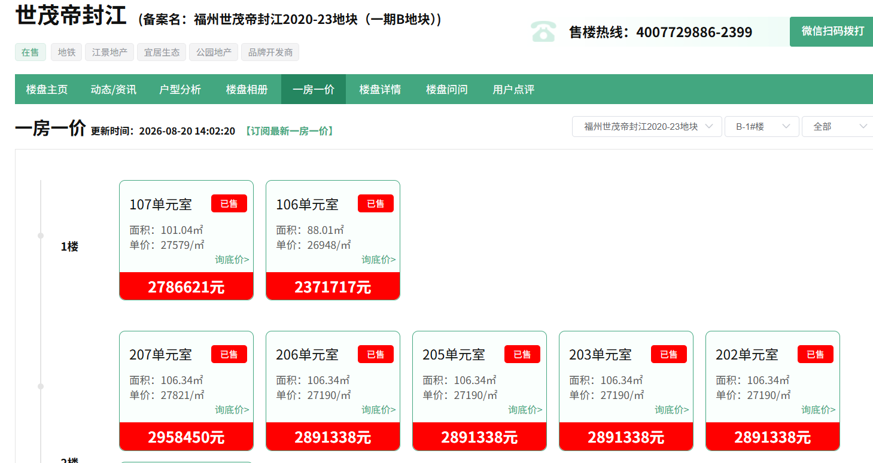873x463 pixels.
Task: Click the 已售 badge on 107单元室
Action: coord(229,203)
